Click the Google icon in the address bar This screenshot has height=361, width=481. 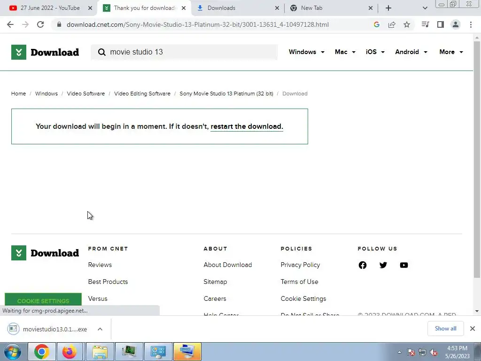click(x=376, y=24)
